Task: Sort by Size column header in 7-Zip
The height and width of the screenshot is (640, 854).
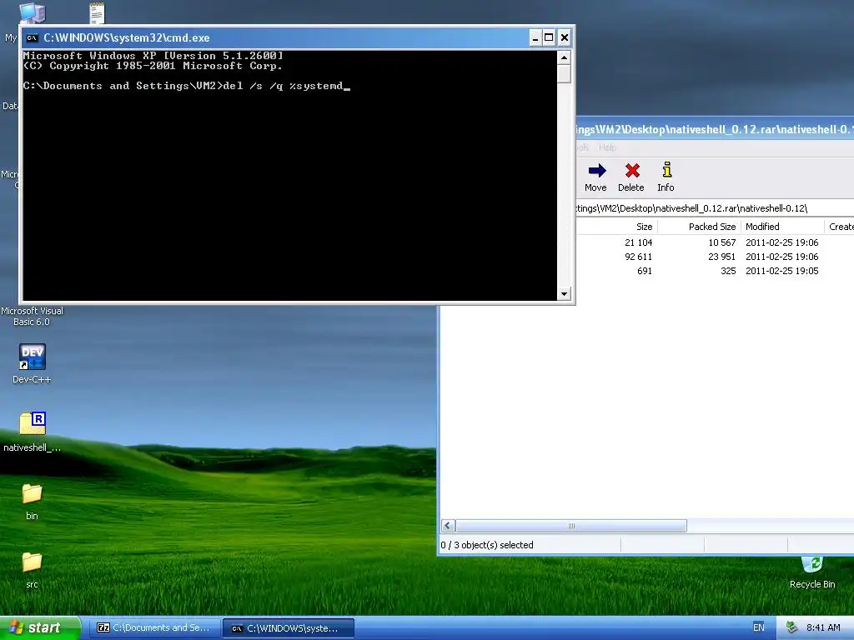Action: [x=616, y=227]
